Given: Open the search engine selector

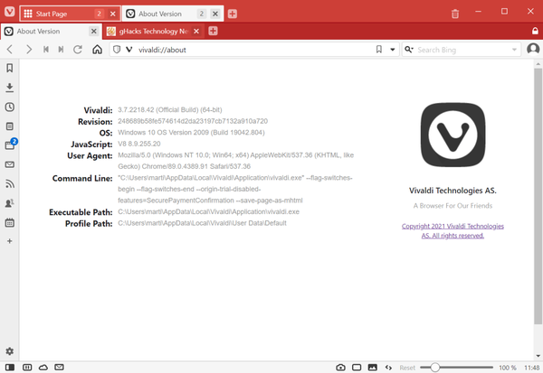Looking at the screenshot, I should click(409, 50).
